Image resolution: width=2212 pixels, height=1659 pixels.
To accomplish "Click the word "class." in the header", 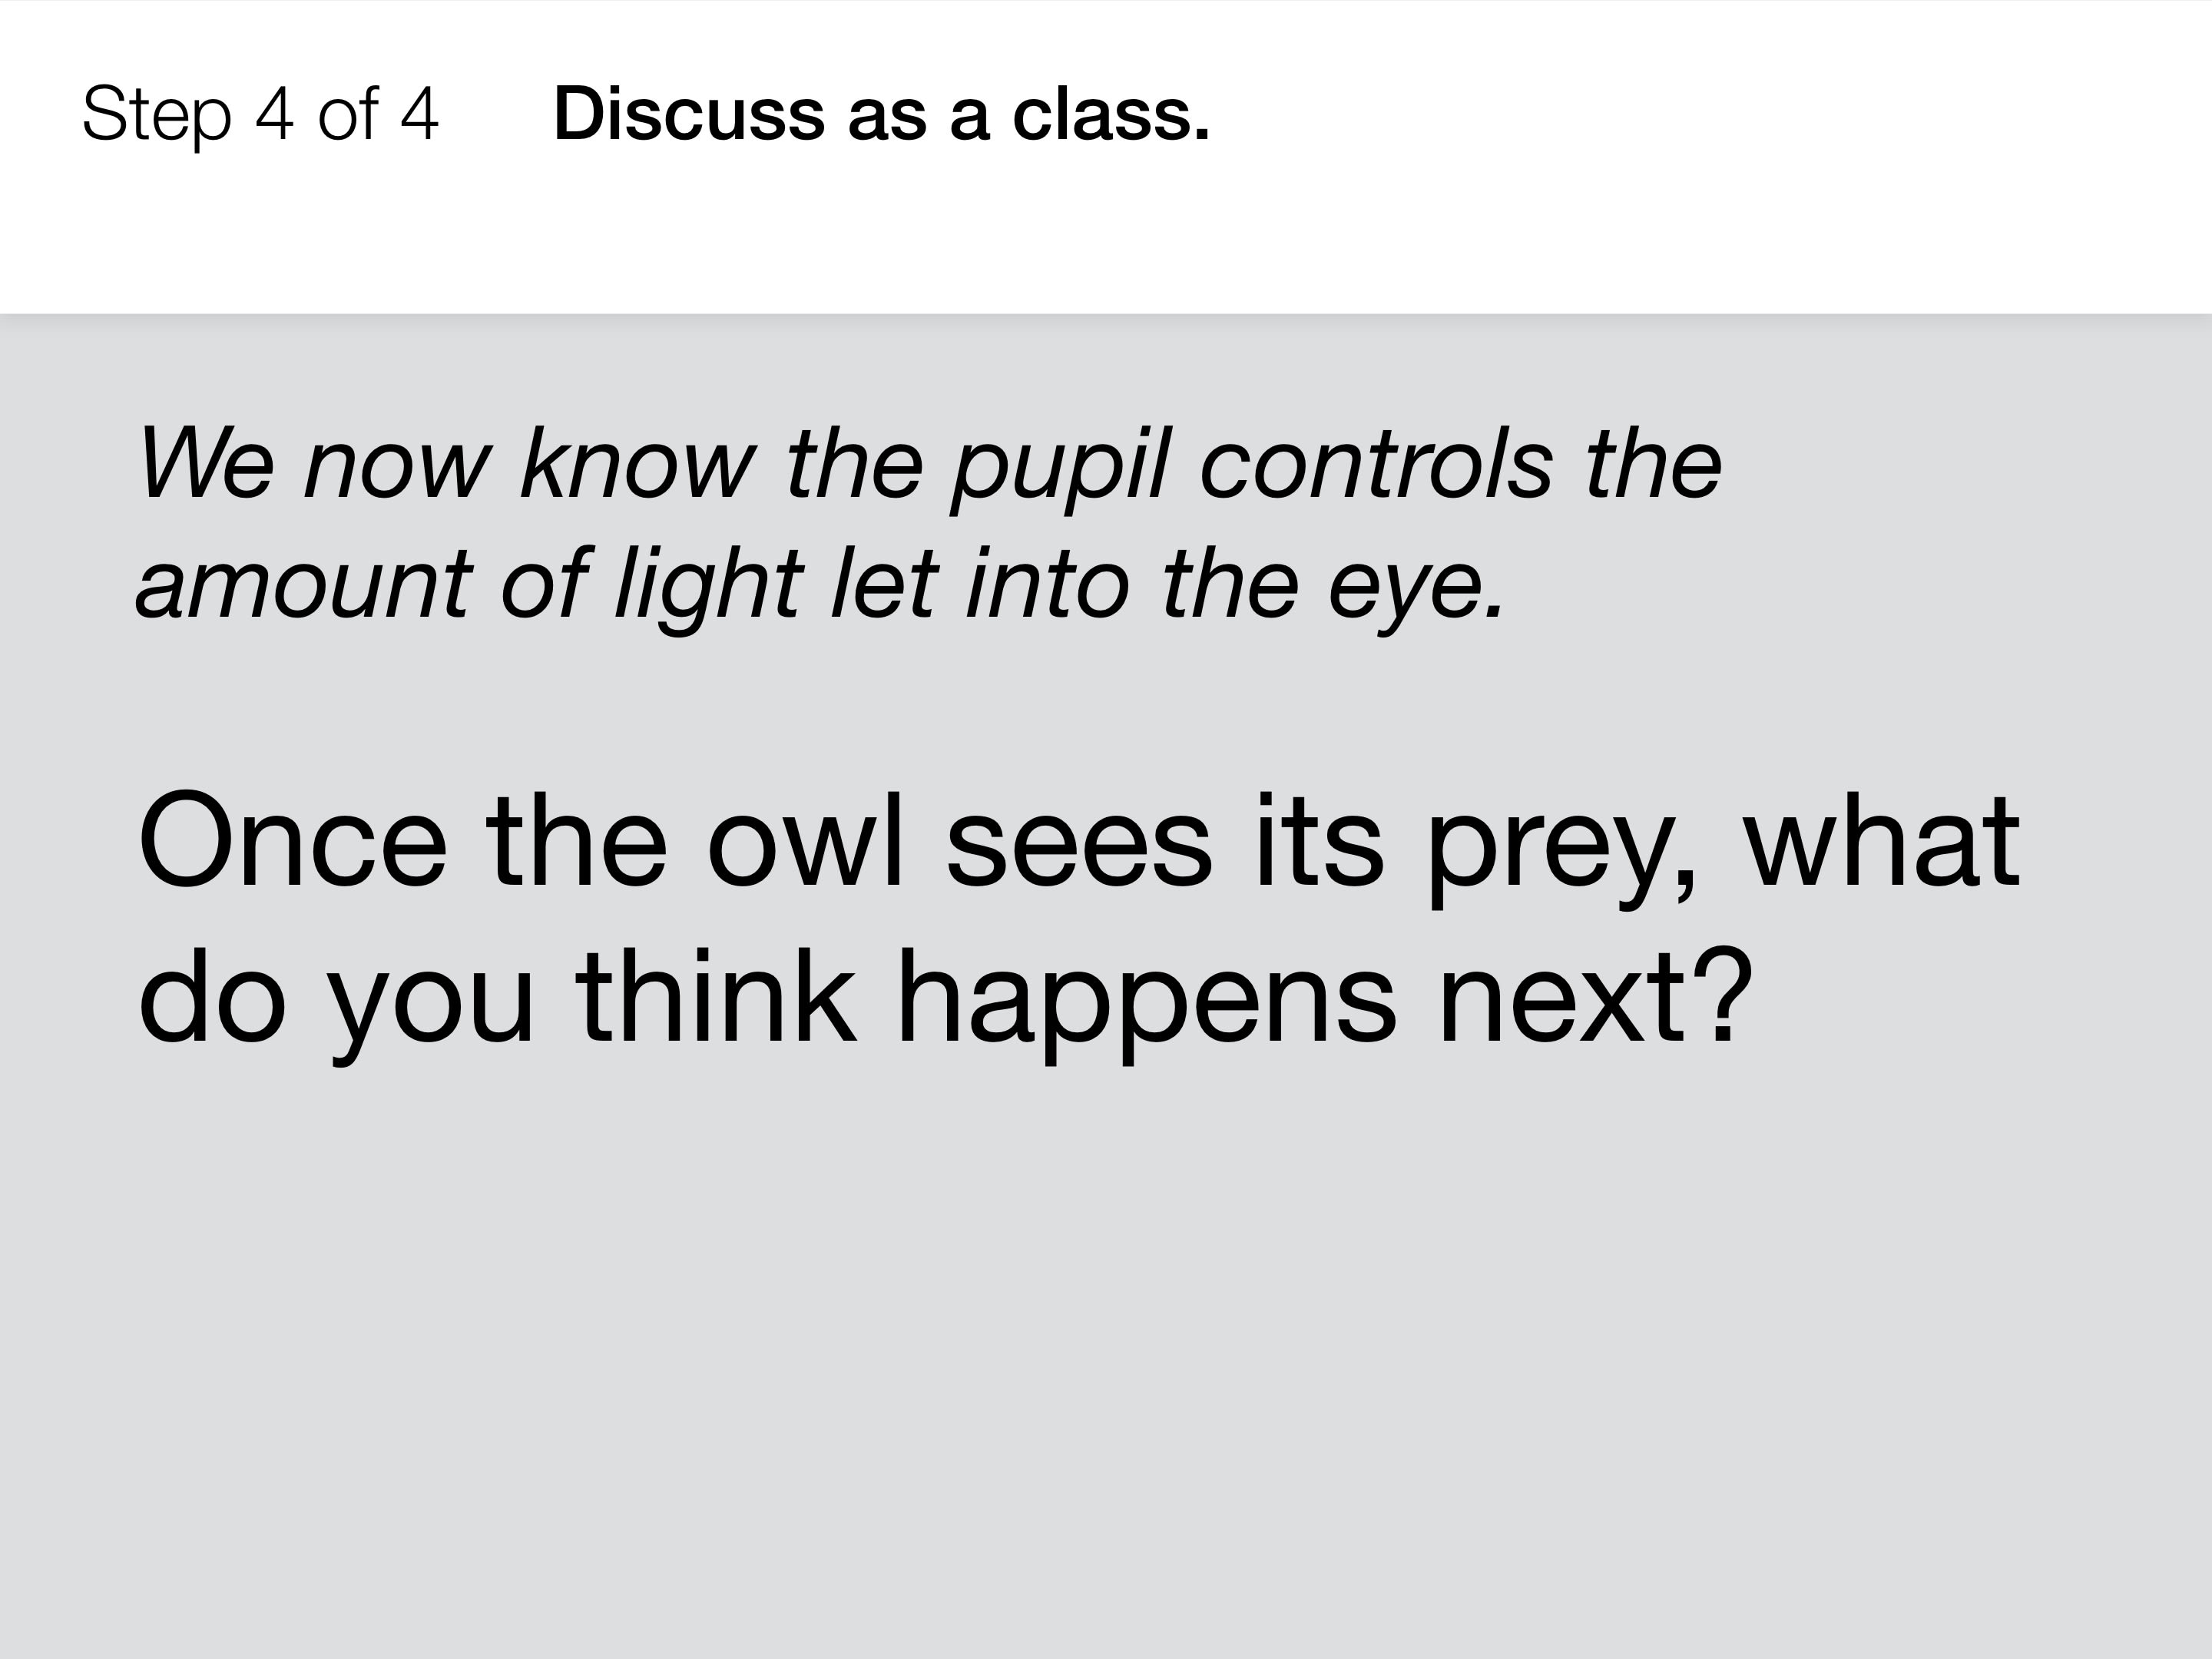I will (1111, 114).
